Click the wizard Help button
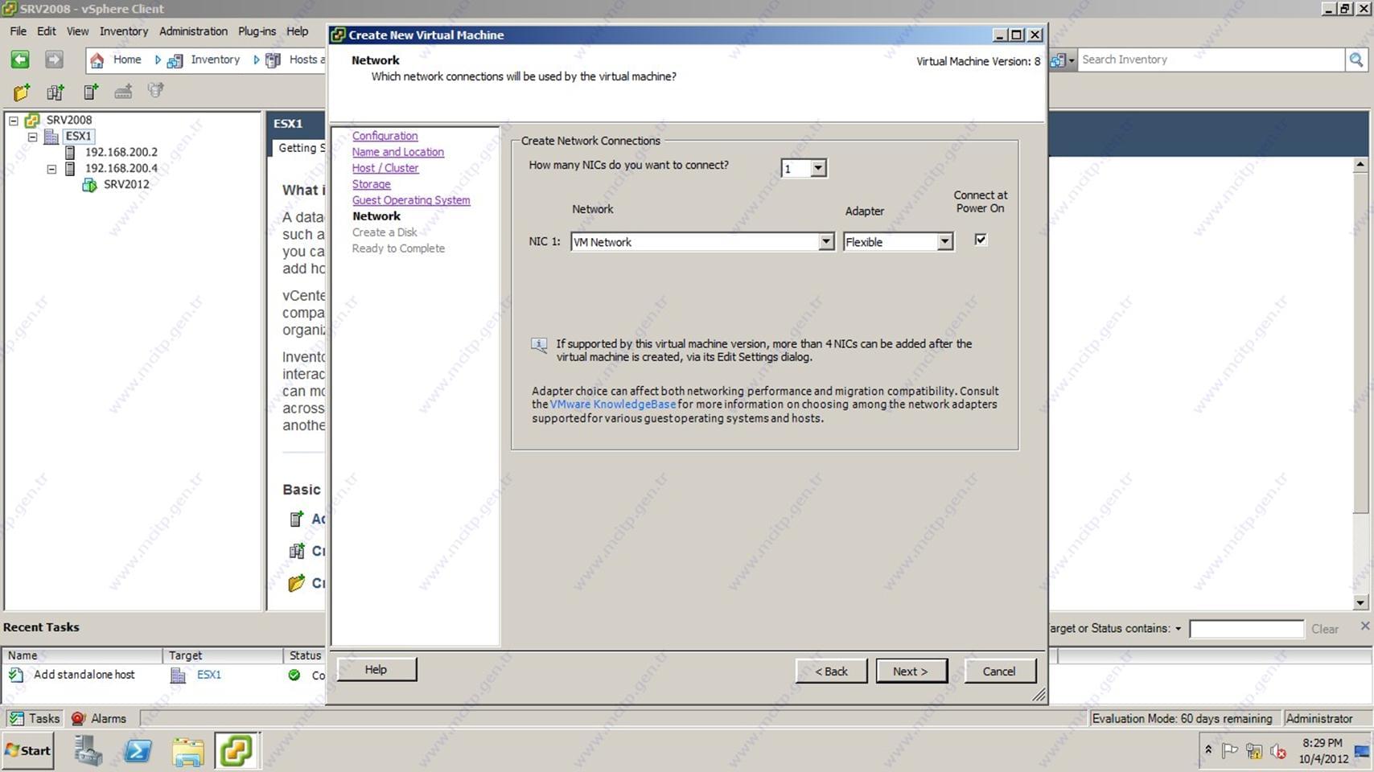The height and width of the screenshot is (772, 1374). click(x=376, y=670)
